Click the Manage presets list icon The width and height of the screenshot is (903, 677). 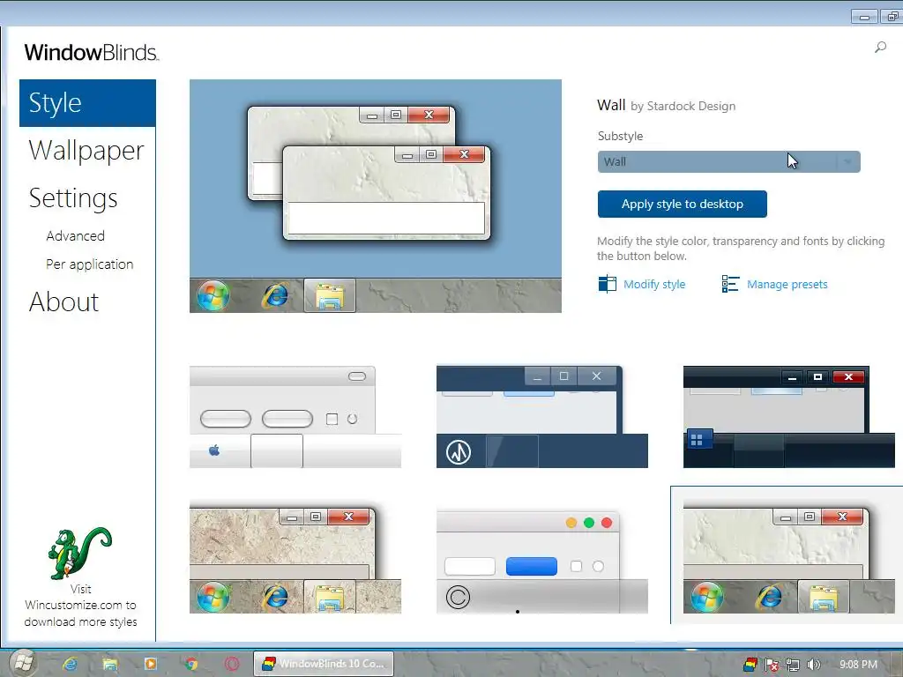point(730,284)
